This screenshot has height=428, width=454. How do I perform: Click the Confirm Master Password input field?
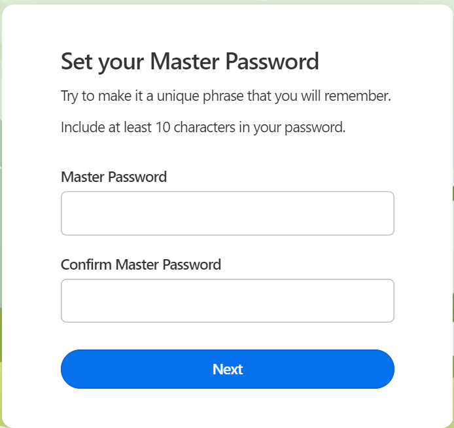pyautogui.click(x=227, y=300)
